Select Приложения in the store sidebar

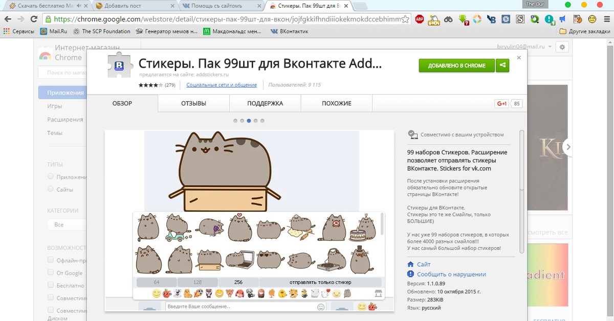pos(62,93)
